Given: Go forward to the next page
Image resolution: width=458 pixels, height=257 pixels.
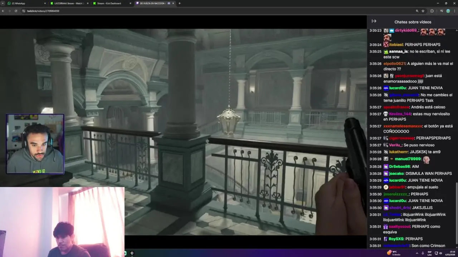Looking at the screenshot, I should click(x=9, y=11).
